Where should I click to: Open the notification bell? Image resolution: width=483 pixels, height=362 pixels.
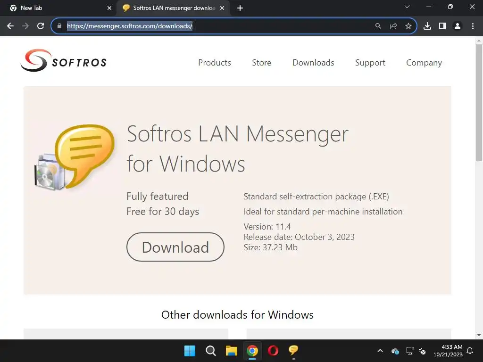pos(470,351)
